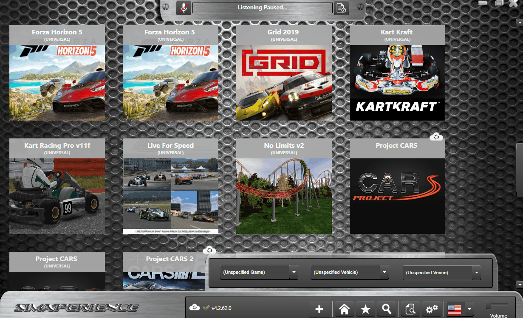The width and height of the screenshot is (523, 318).
Task: Expand the Unspecified Vehicle dropdown
Action: coord(384,272)
